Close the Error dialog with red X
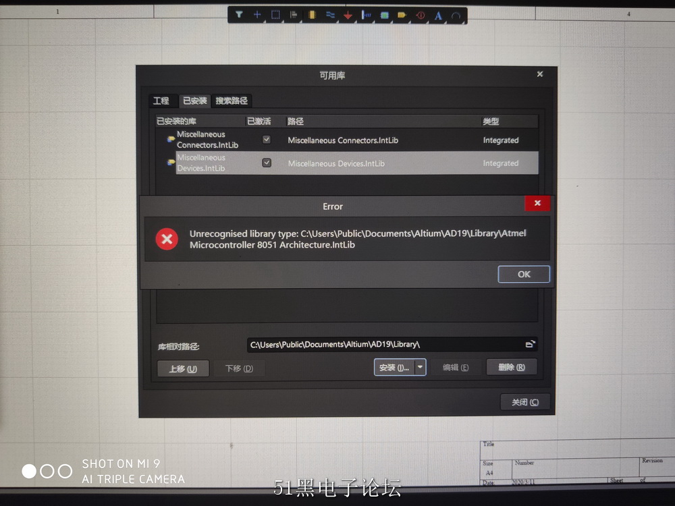This screenshot has height=506, width=675. click(537, 203)
